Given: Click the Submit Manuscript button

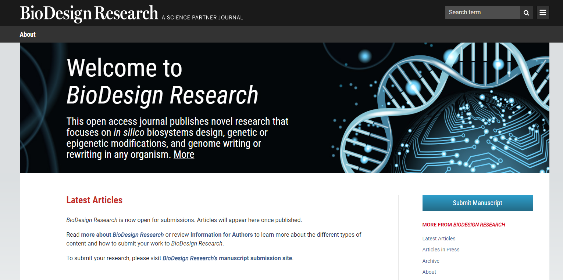Looking at the screenshot, I should 477,203.
